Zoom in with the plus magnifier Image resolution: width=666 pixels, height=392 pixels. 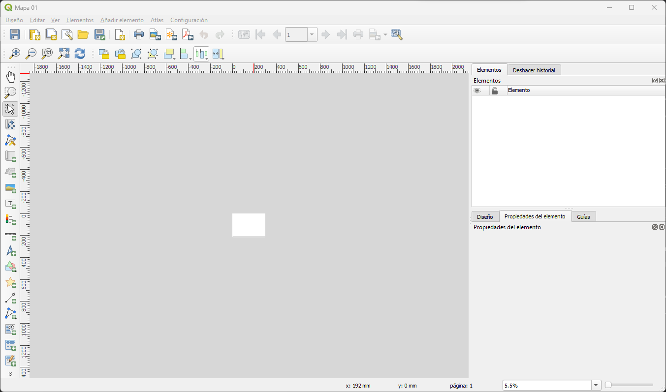tap(15, 54)
